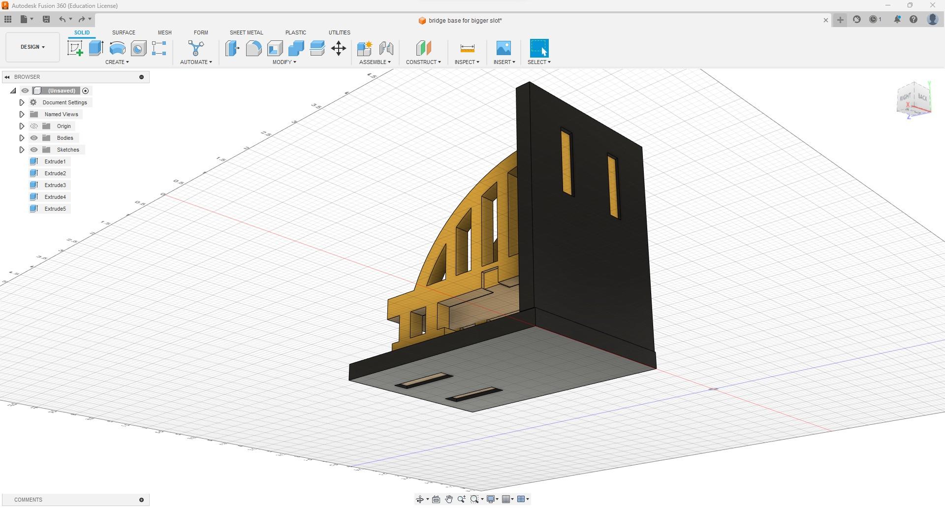Select the Revolve tool
The image size is (945, 508).
coord(117,48)
